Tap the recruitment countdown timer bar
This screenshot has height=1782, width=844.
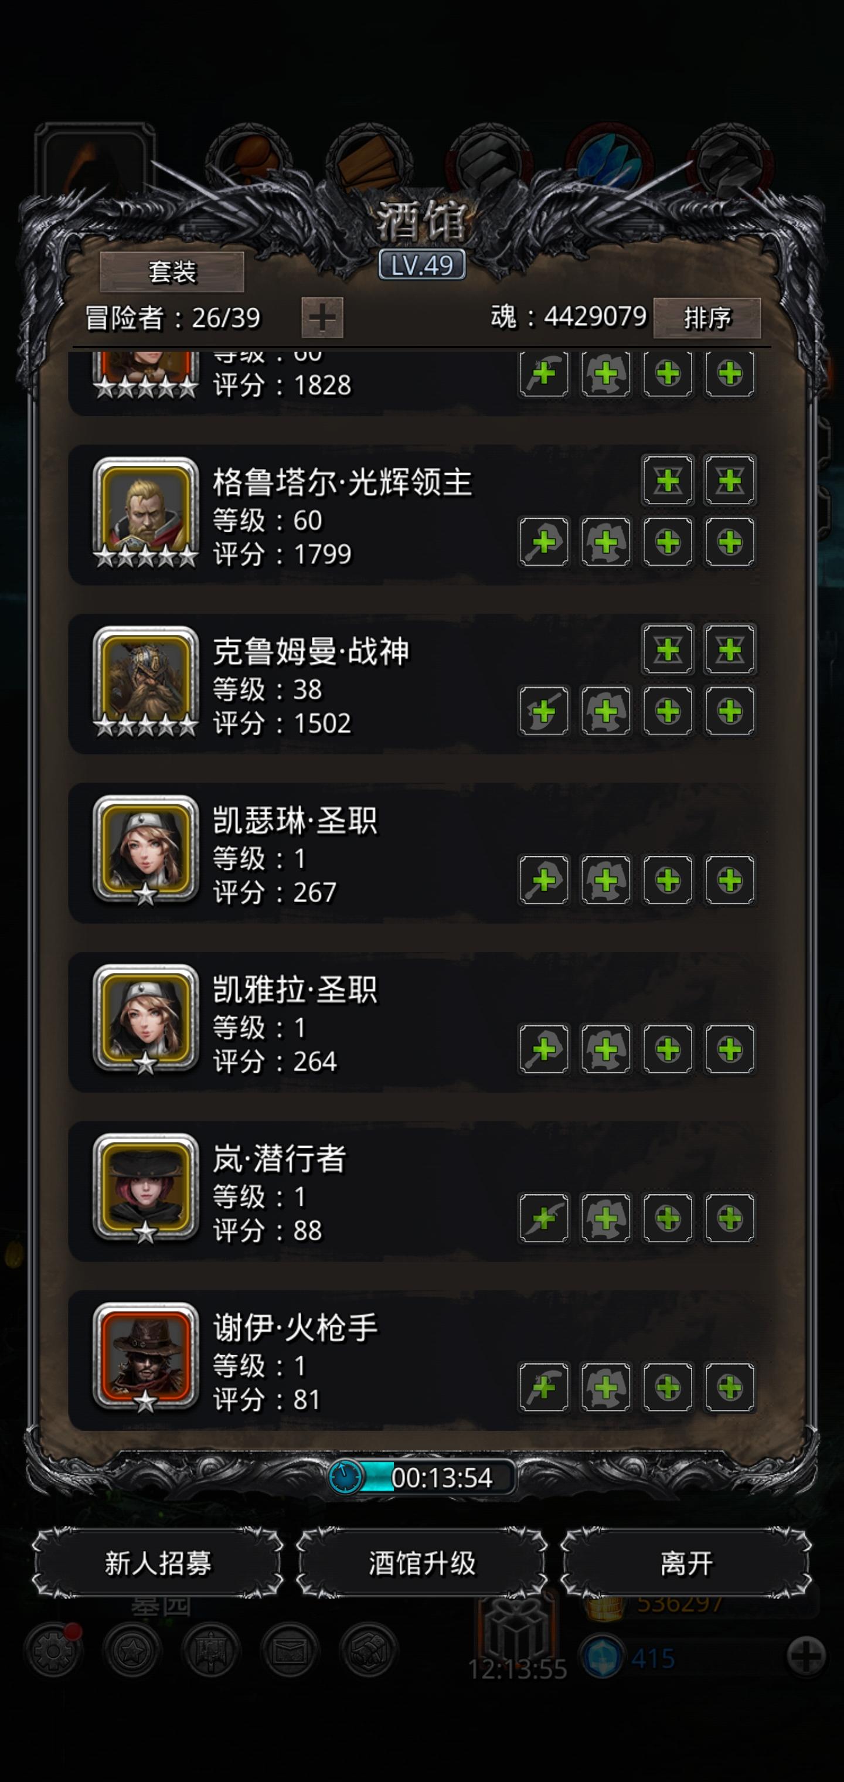(422, 1478)
